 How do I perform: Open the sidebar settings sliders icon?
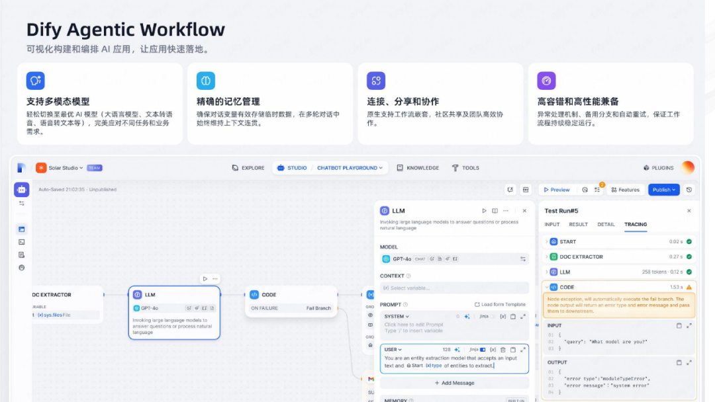click(x=21, y=204)
